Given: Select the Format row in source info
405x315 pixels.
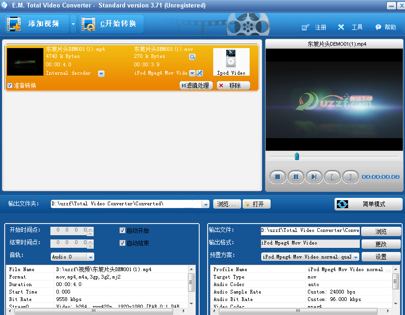Looking at the screenshot, I should click(97, 277).
